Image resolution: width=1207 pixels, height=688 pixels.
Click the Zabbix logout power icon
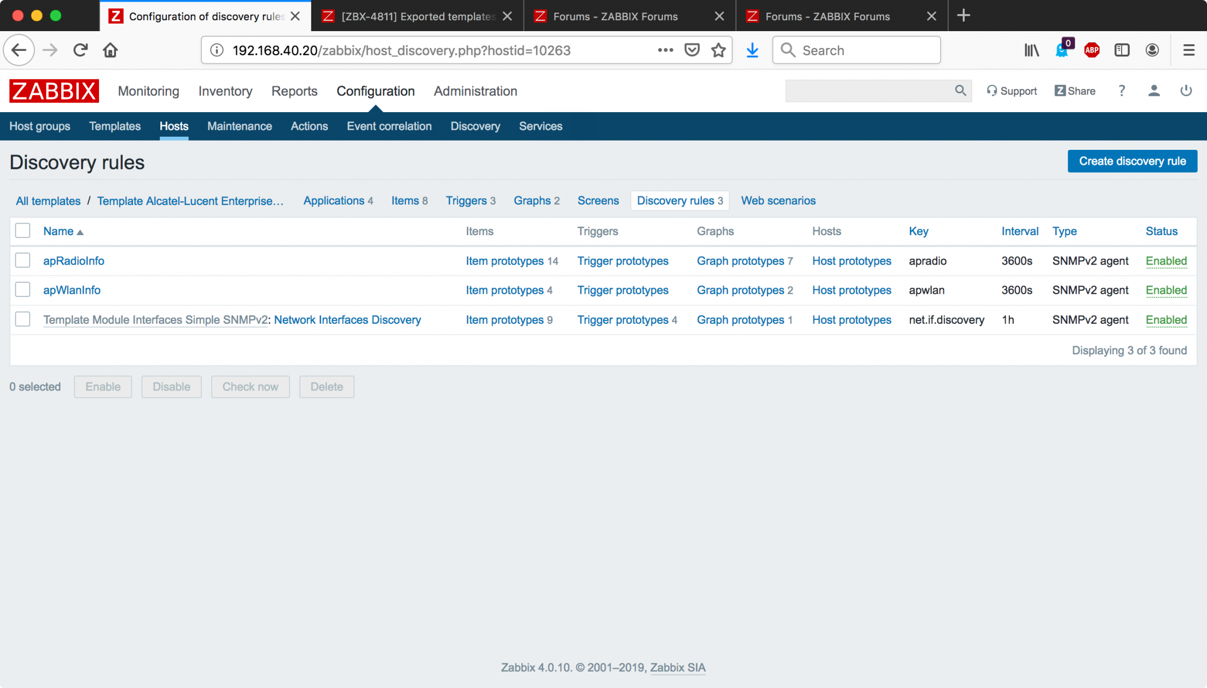(1186, 91)
